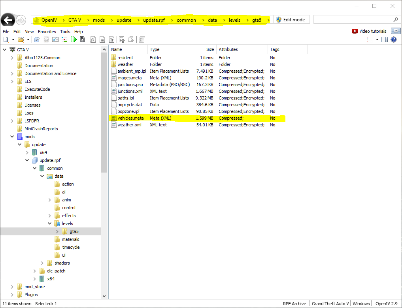Click the search magnifier in search box
Viewport: 402px width, 308px height.
(x=396, y=20)
